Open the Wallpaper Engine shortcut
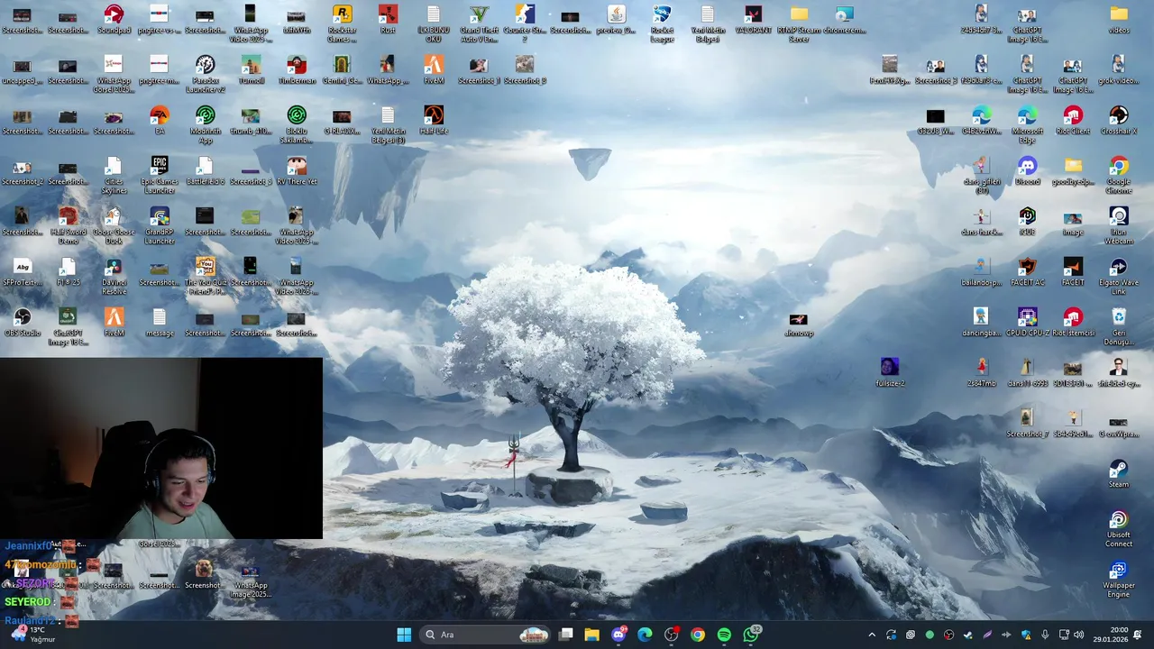The height and width of the screenshot is (649, 1154). 1119,579
